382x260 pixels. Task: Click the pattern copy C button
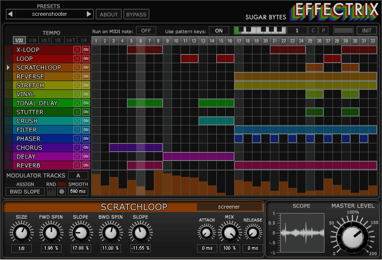[x=313, y=31]
